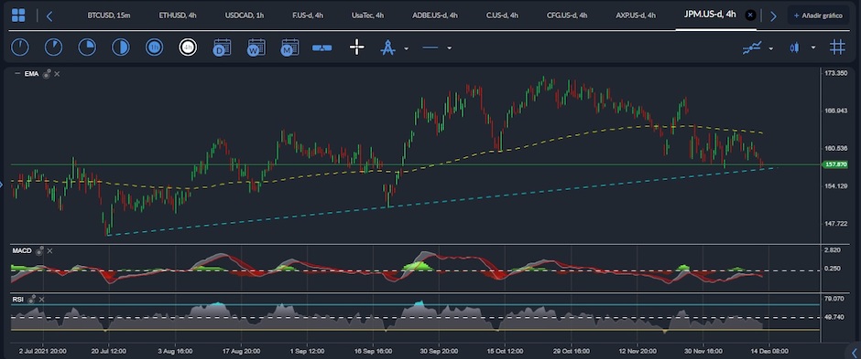This screenshot has height=359, width=861.
Task: Select the active 4h timeframe icon
Action: [x=188, y=48]
